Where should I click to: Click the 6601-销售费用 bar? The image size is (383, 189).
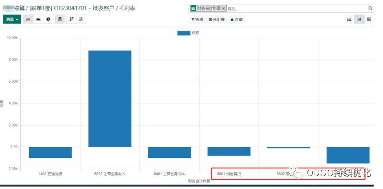[229, 151]
